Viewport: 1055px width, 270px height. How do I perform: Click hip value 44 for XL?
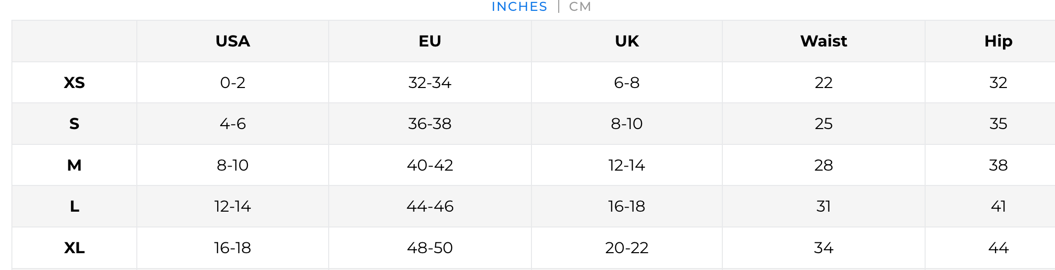pos(998,248)
